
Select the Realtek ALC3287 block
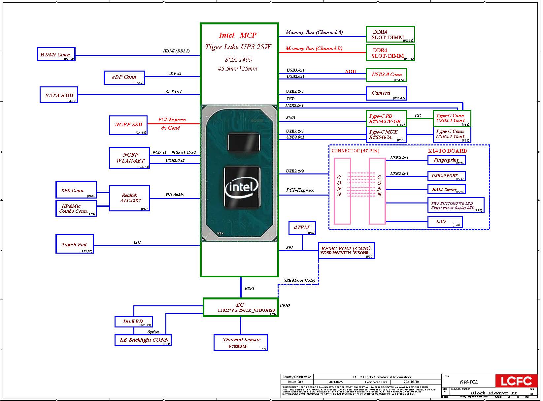pyautogui.click(x=130, y=198)
